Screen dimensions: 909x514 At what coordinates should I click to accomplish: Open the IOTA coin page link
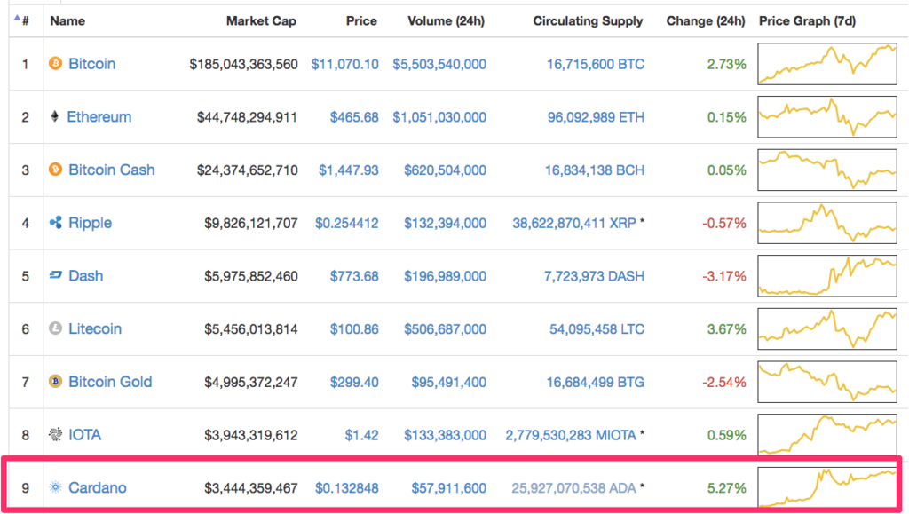pos(84,435)
